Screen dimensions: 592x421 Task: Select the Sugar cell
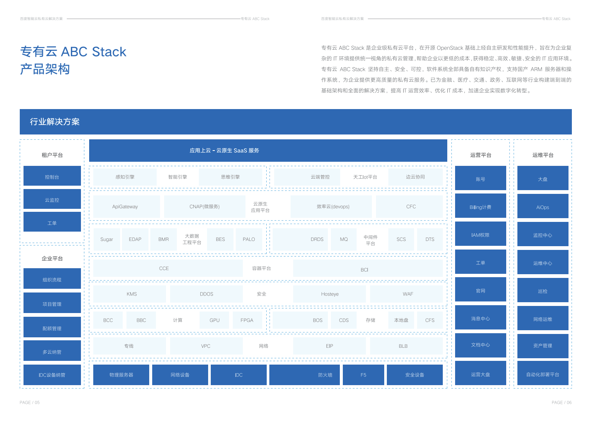(x=107, y=239)
